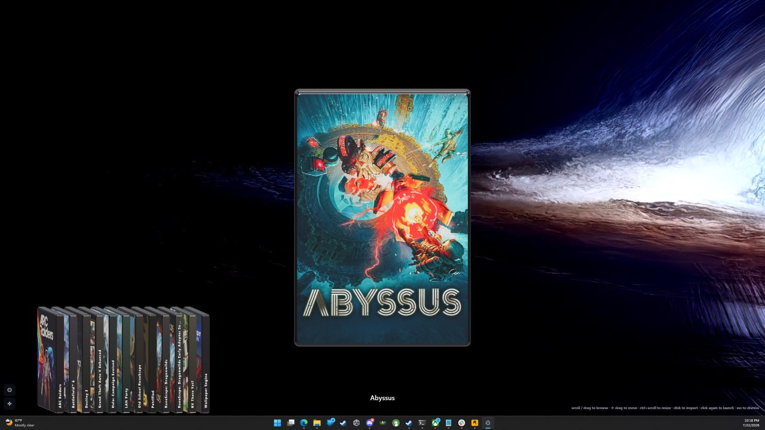Viewport: 765px width, 430px height.
Task: Open Slack from the taskbar
Action: tap(461, 423)
